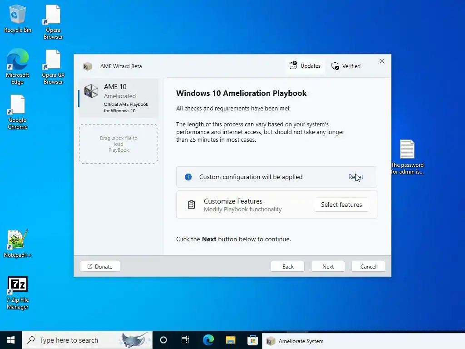Open the Windows Start menu
This screenshot has height=349, width=465.
[11, 340]
